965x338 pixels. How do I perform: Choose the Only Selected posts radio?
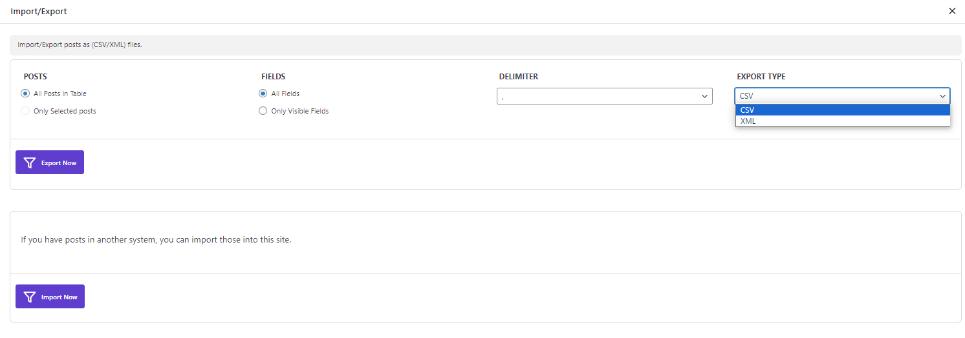click(25, 111)
